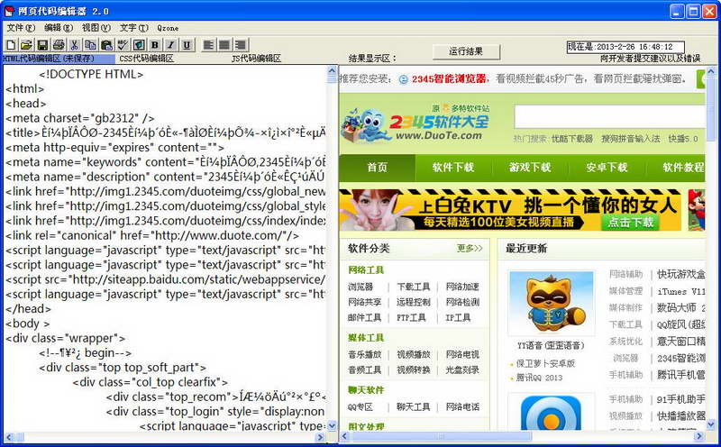Center text using the toolbar icon

(224, 44)
